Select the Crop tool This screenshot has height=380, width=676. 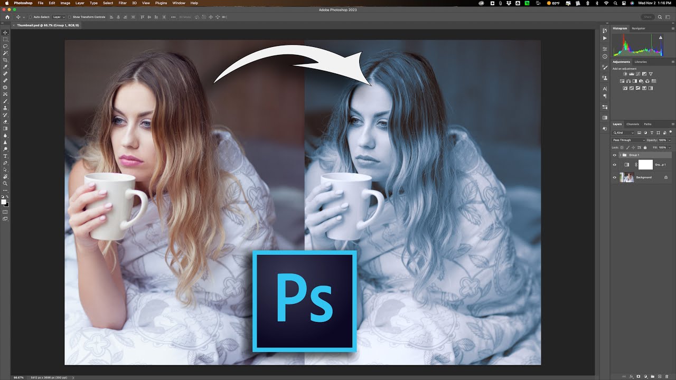pyautogui.click(x=6, y=60)
